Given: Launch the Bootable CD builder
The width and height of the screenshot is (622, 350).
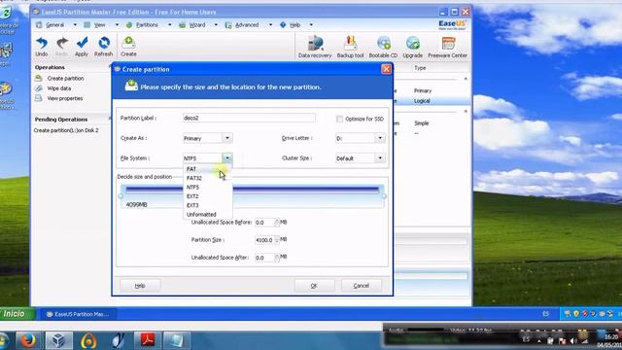Looking at the screenshot, I should (383, 47).
